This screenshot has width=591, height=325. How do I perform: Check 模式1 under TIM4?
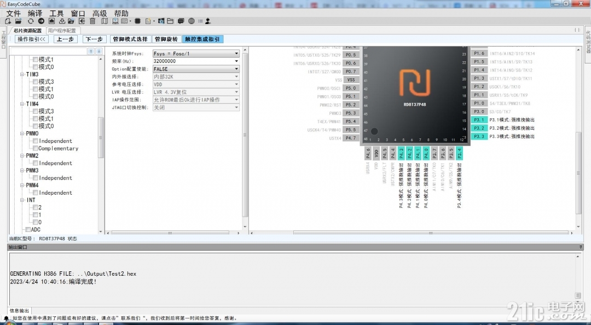pos(36,118)
